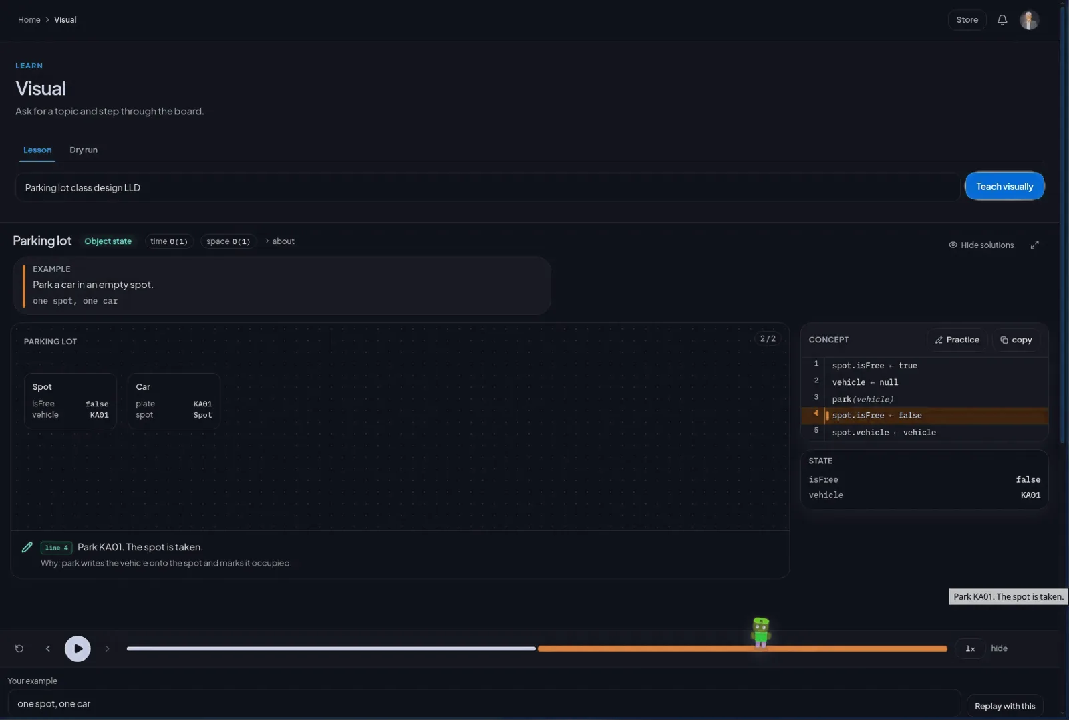
Task: Expand the about disclosure
Action: [280, 241]
